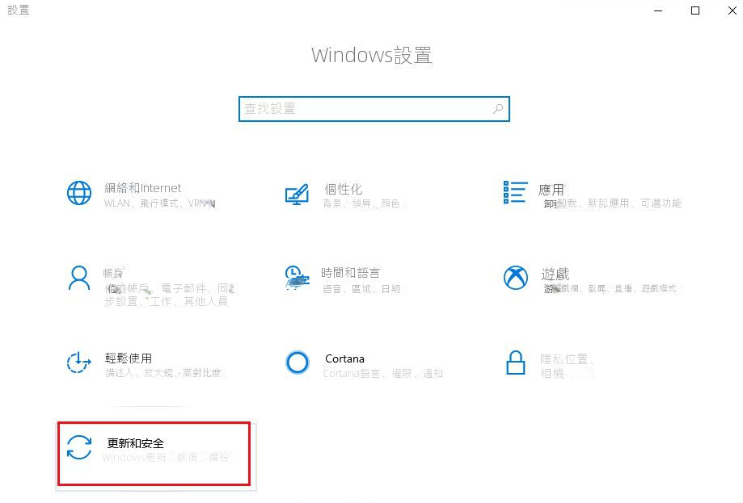
Task: Click the 個性化 paintbrush monitor icon
Action: [x=297, y=195]
